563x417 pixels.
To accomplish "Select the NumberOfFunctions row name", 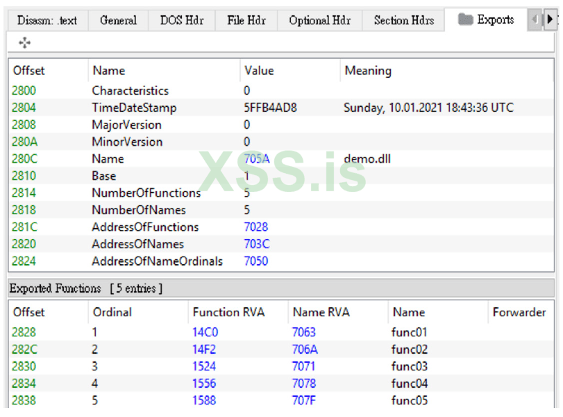I will [x=146, y=193].
